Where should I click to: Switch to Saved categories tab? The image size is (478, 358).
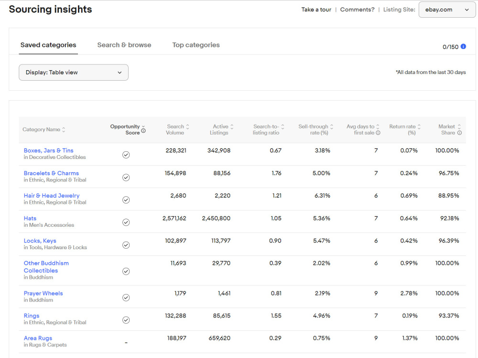point(48,45)
